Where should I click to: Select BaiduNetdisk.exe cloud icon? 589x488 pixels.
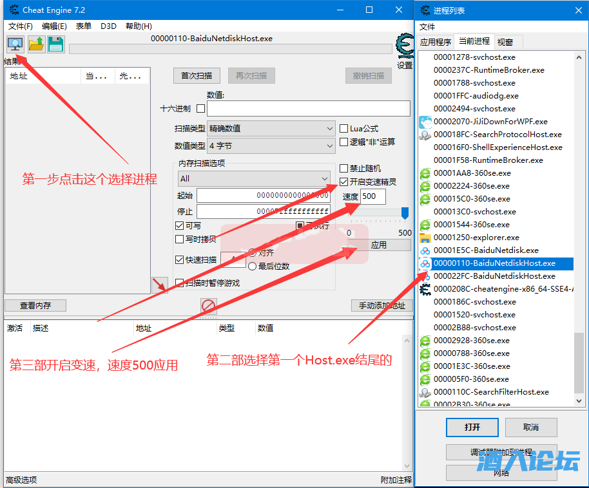click(425, 250)
